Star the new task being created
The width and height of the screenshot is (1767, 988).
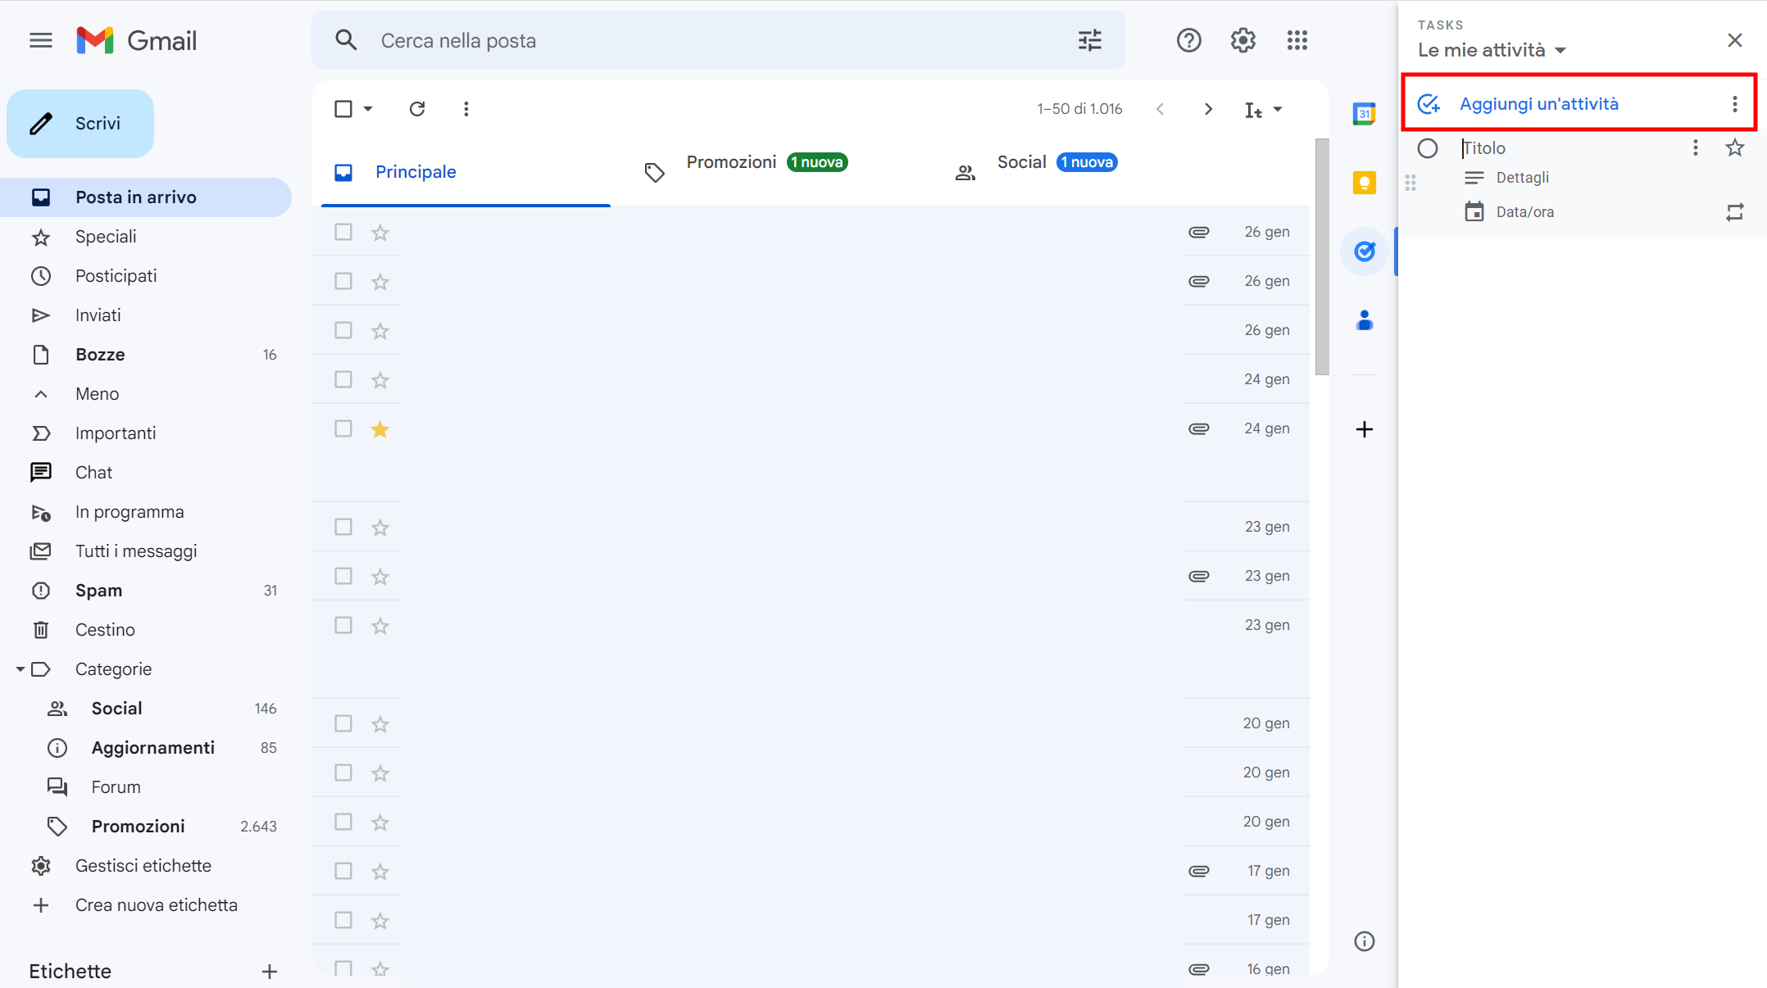1734,148
